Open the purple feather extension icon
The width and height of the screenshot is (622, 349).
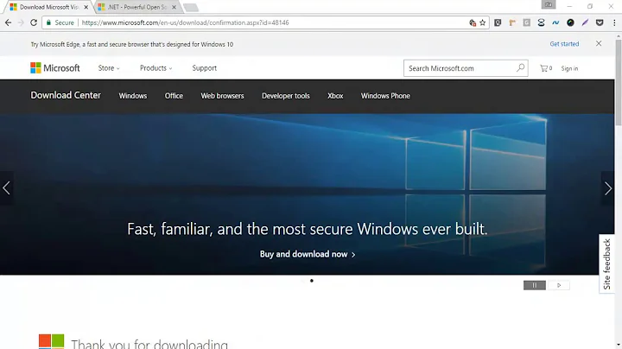(x=585, y=22)
